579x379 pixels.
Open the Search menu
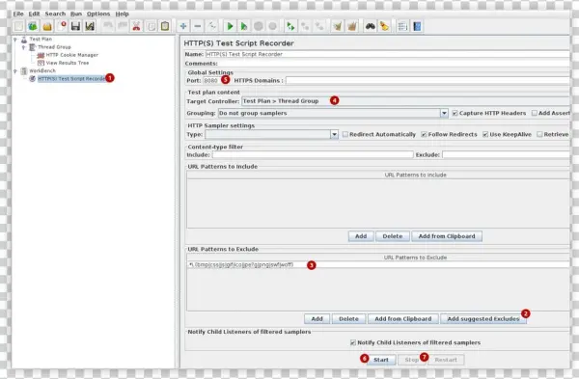55,14
